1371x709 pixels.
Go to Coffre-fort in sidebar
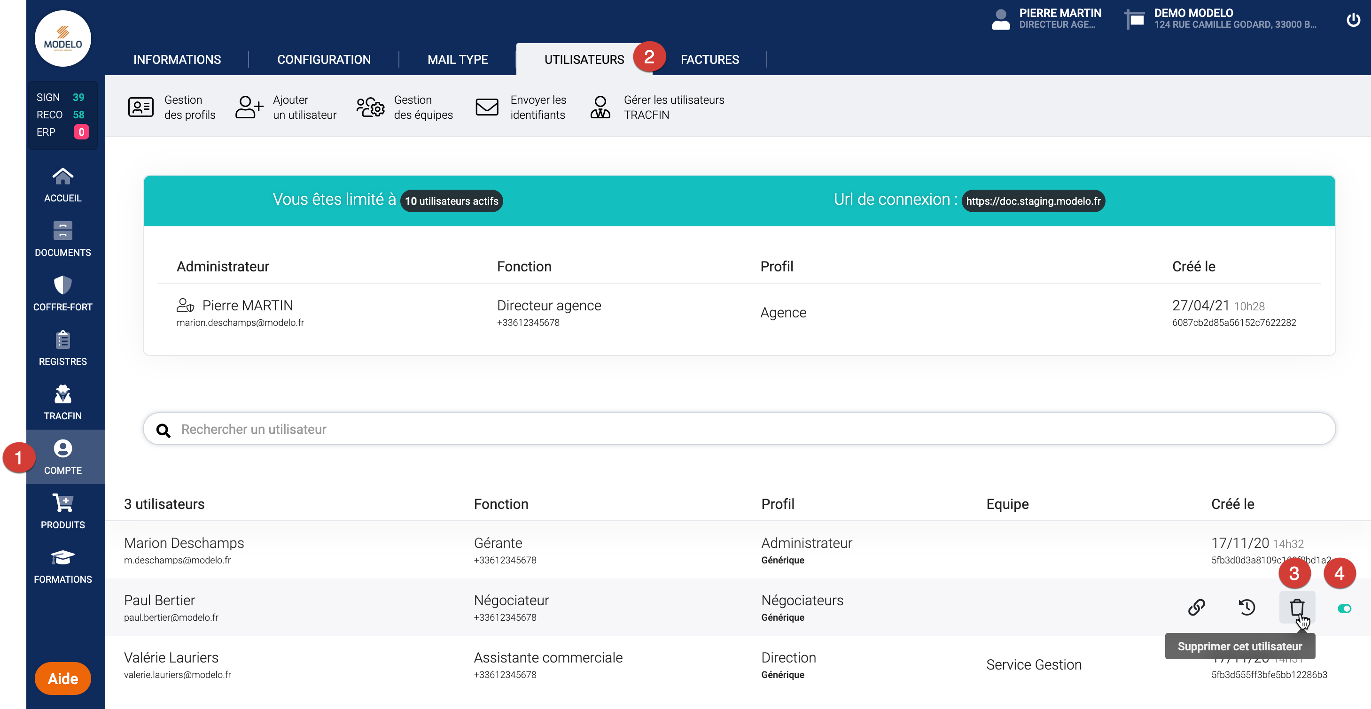click(63, 293)
